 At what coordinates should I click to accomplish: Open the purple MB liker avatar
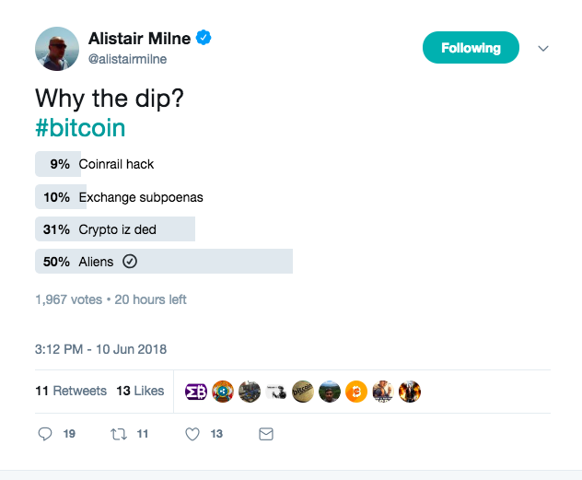pyautogui.click(x=195, y=392)
